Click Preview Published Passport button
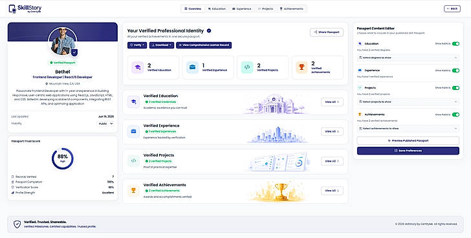Viewport: 471px width, 238px height. click(408, 140)
